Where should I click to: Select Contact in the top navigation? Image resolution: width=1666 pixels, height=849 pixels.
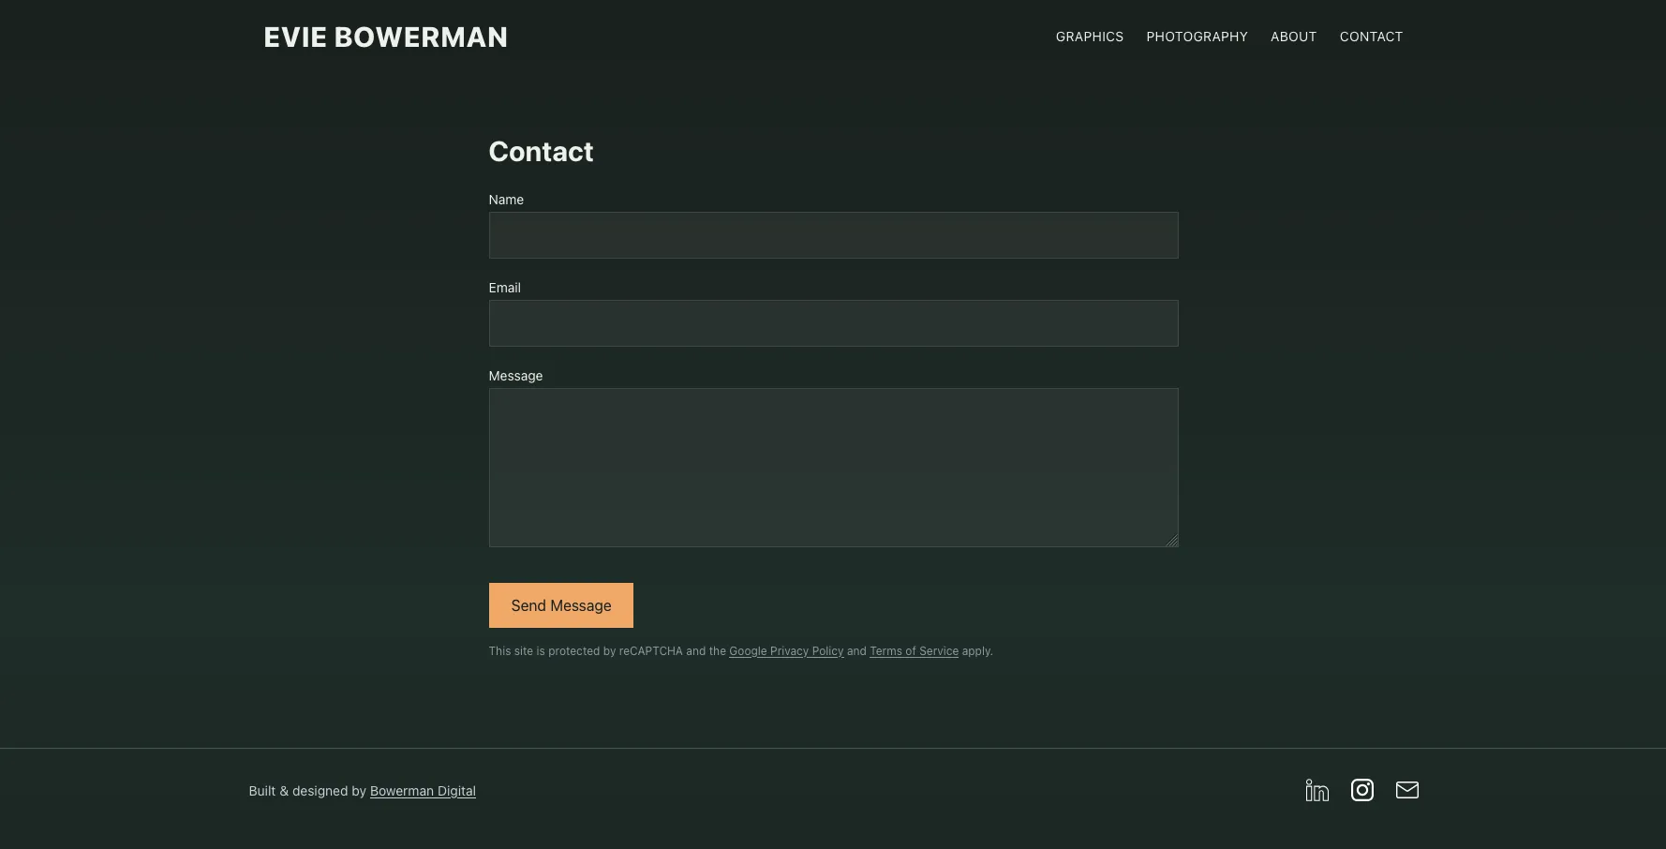(1370, 37)
